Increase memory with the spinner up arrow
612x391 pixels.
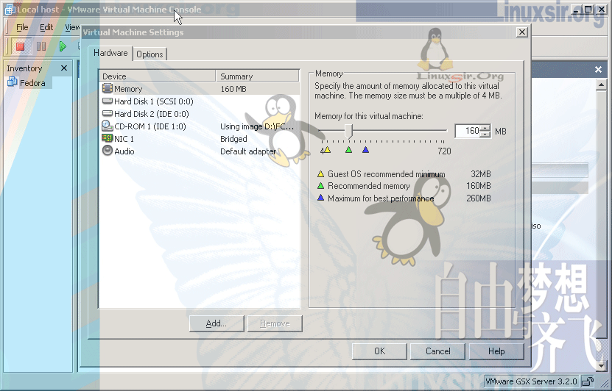(485, 128)
